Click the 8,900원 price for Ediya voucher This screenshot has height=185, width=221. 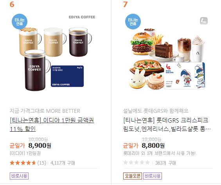(x=40, y=145)
